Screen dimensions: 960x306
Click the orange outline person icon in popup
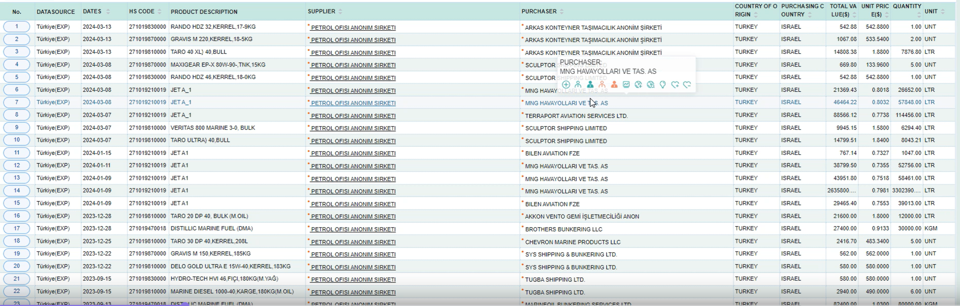[x=602, y=85]
